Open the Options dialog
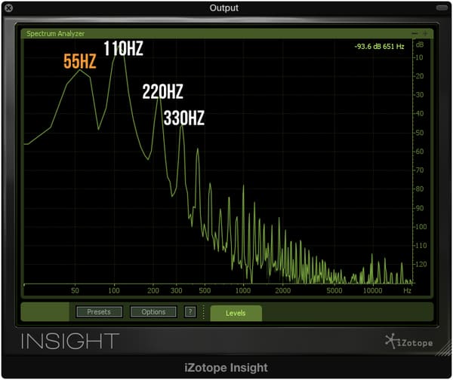This screenshot has width=453, height=380. pyautogui.click(x=153, y=311)
